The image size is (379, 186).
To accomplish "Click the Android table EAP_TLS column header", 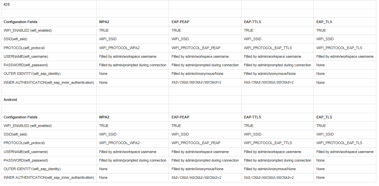I will coord(345,117).
